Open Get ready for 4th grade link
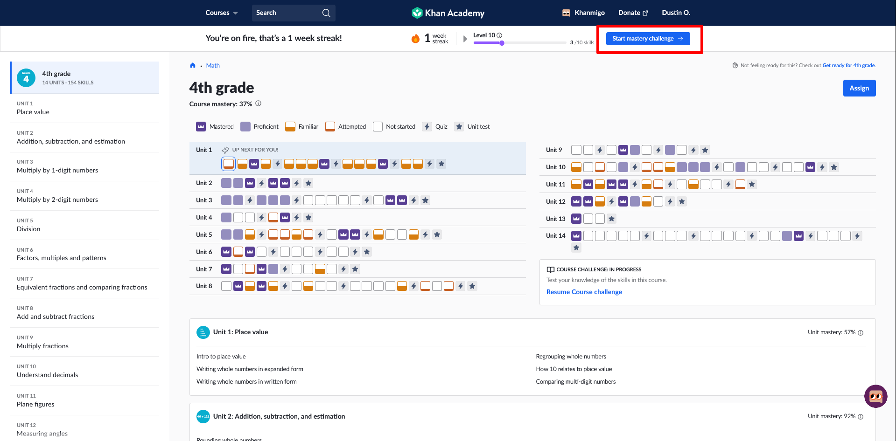896x441 pixels. [848, 65]
